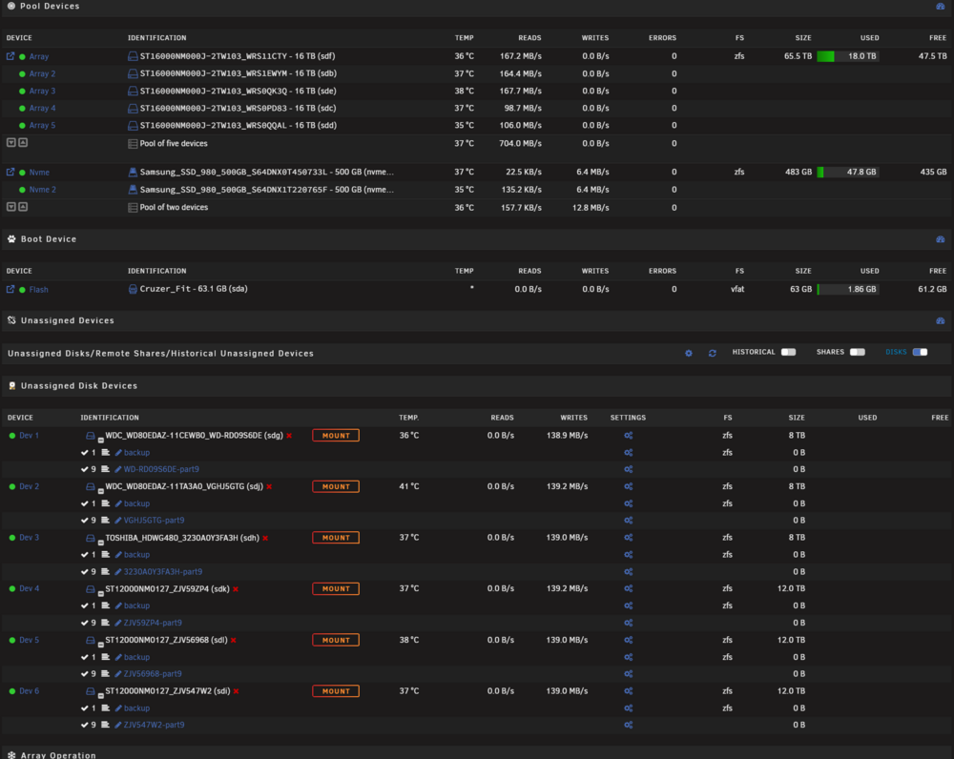Open the Flash boot device link
Image resolution: width=954 pixels, height=759 pixels.
38,290
